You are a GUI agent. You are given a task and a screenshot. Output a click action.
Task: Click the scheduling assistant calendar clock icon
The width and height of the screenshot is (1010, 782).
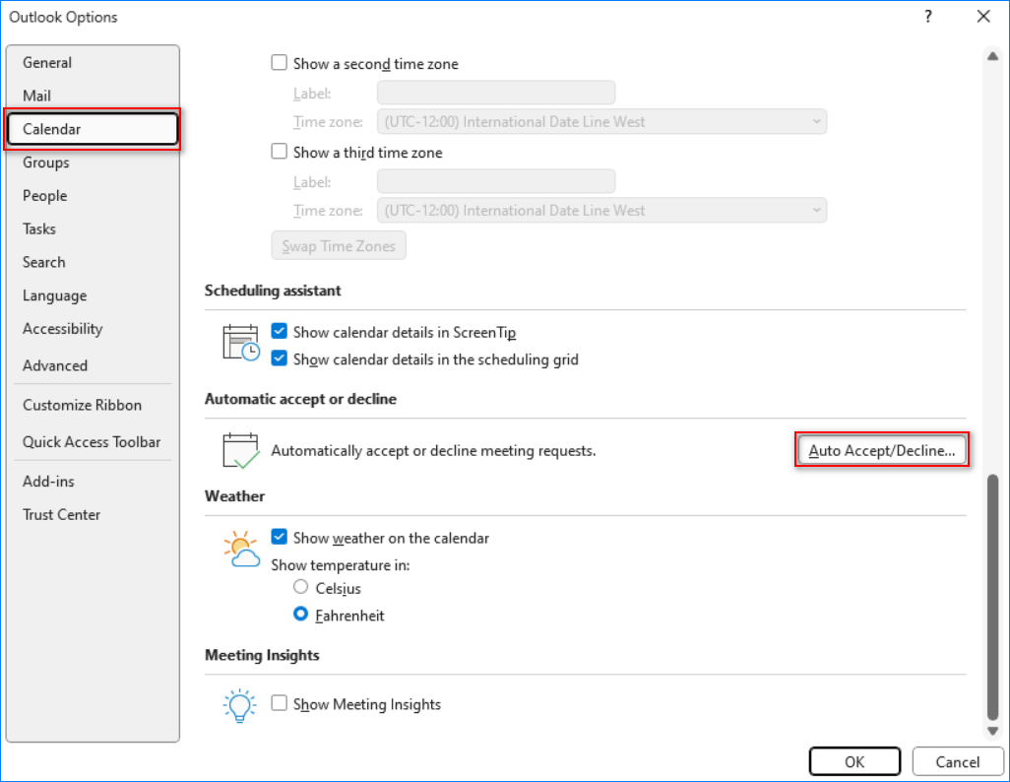(x=241, y=343)
